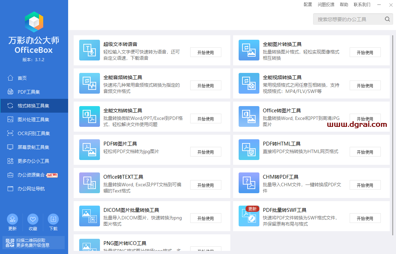Click the 收藏 heart icon

coord(33,219)
